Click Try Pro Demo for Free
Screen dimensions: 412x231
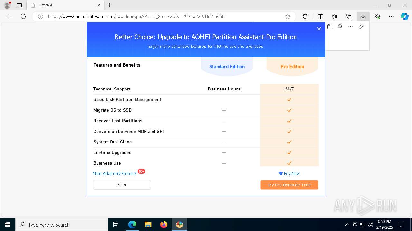tap(289, 185)
